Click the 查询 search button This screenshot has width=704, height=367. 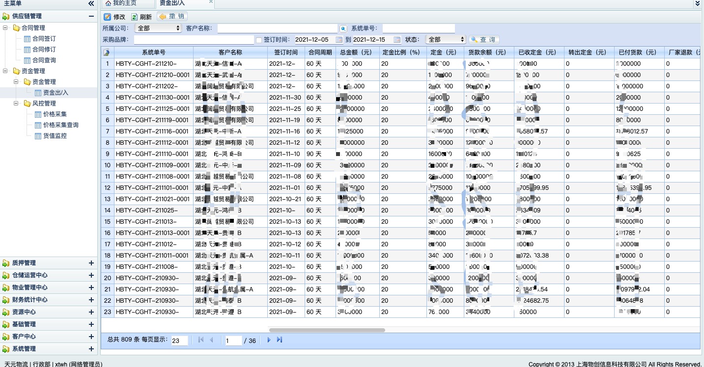483,40
